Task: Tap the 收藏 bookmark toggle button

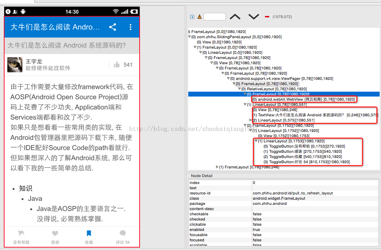Action: tap(89, 237)
